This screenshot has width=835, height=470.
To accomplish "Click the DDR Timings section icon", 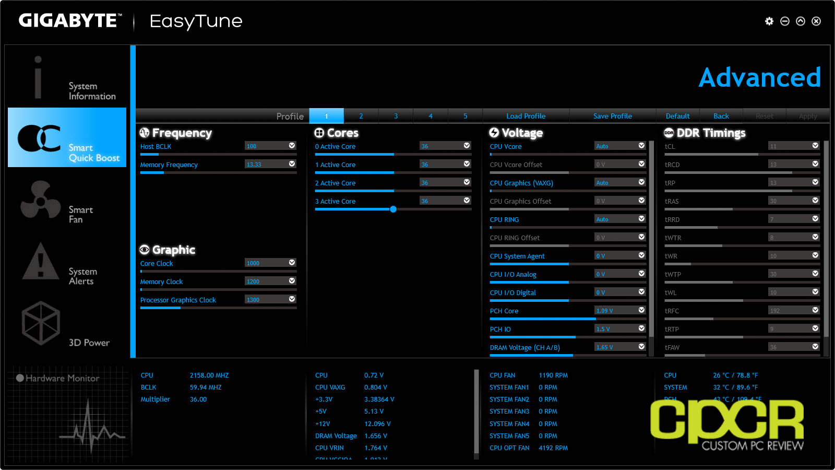I will tap(669, 133).
